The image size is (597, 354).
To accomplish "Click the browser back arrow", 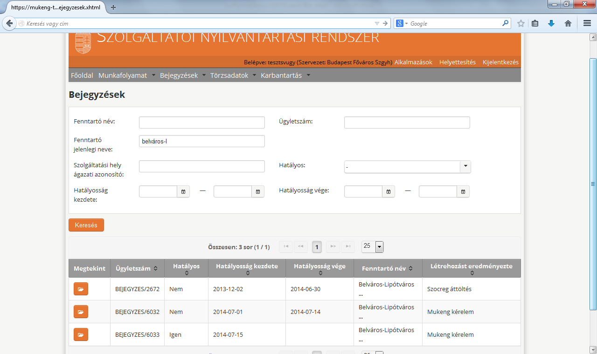I will point(9,23).
